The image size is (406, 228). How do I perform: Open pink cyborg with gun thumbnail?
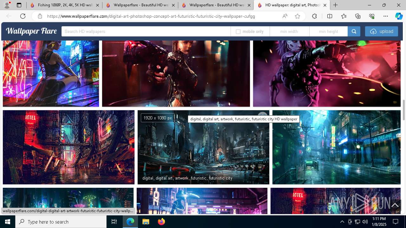[327, 73]
